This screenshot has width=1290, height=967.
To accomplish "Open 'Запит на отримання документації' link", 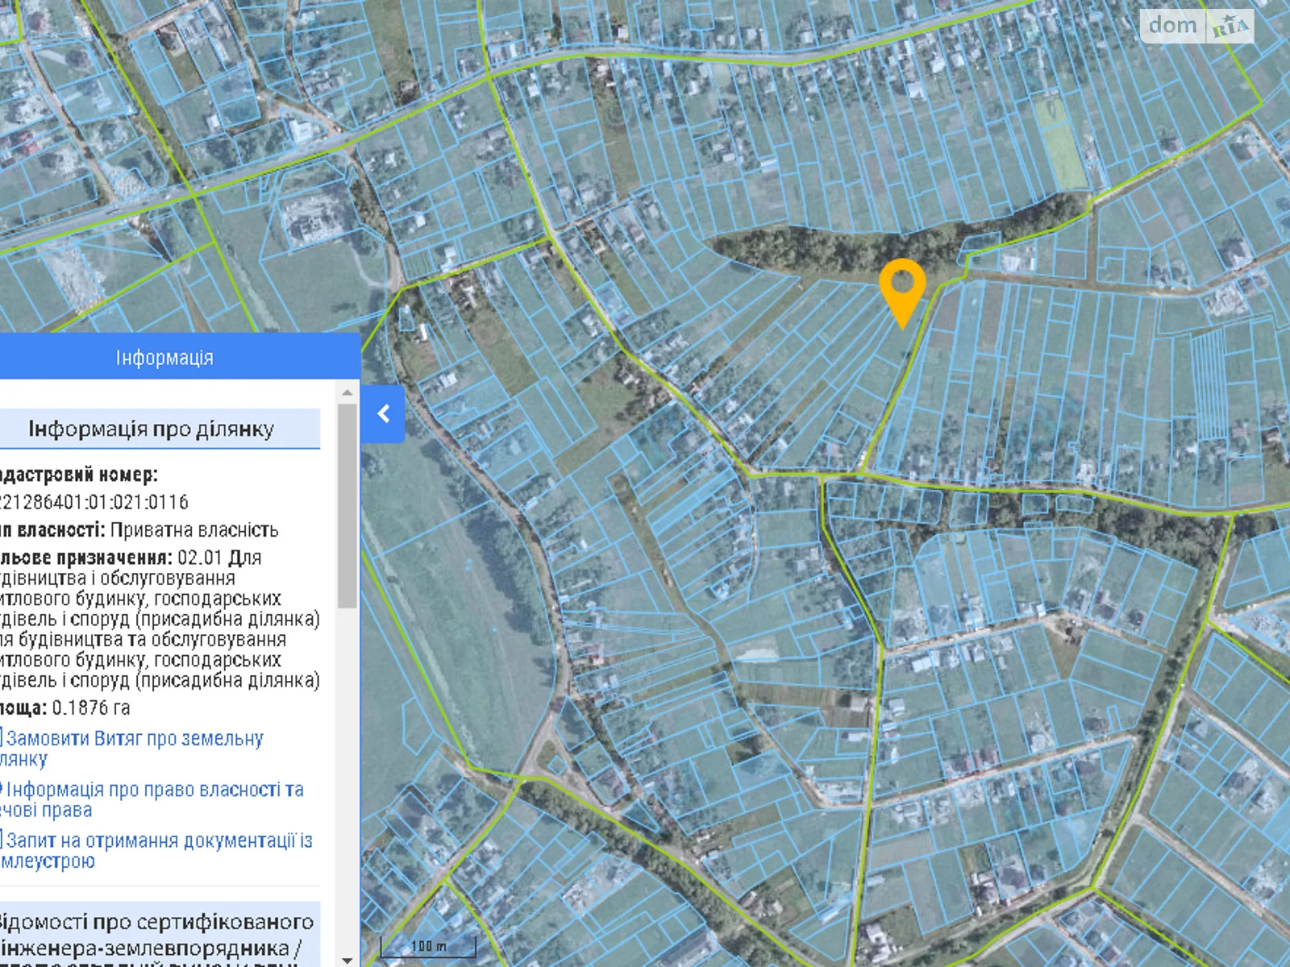I will click(156, 850).
